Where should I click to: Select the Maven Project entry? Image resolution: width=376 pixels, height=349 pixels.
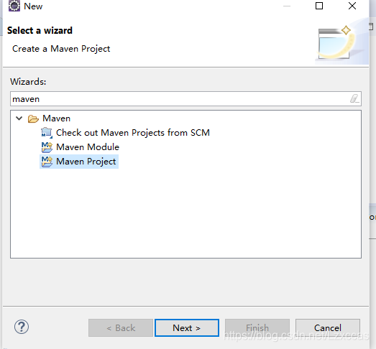pos(86,162)
